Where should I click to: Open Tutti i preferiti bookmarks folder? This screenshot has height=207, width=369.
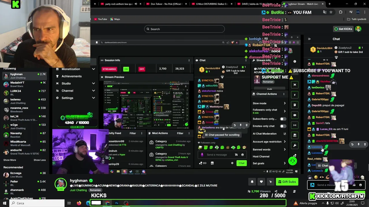357,19
